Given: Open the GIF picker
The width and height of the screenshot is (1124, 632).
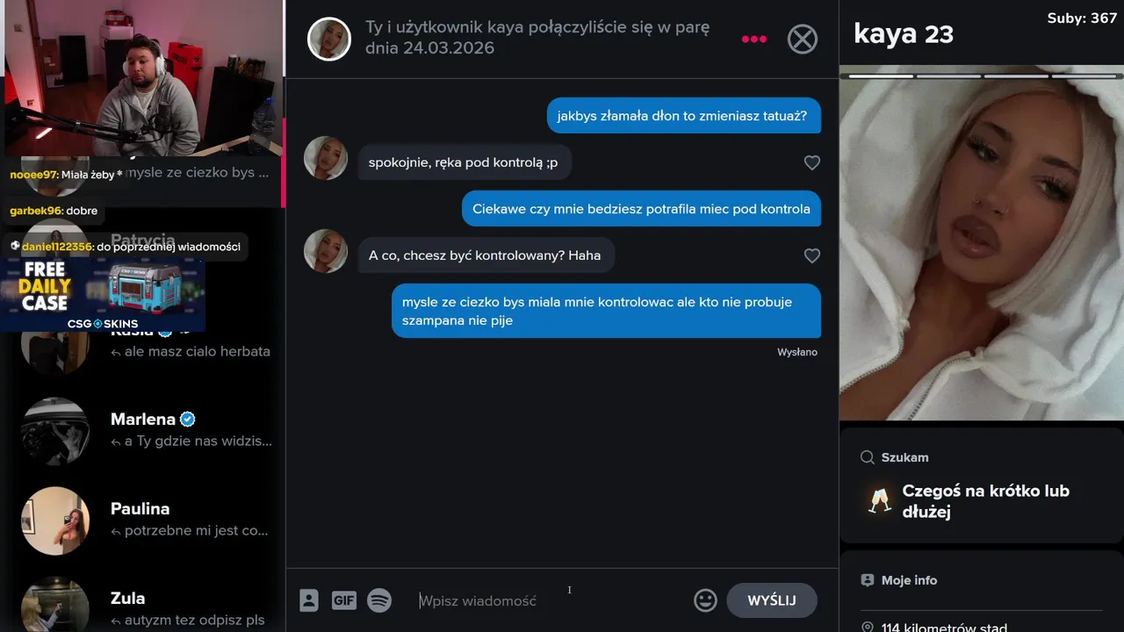Looking at the screenshot, I should [343, 600].
